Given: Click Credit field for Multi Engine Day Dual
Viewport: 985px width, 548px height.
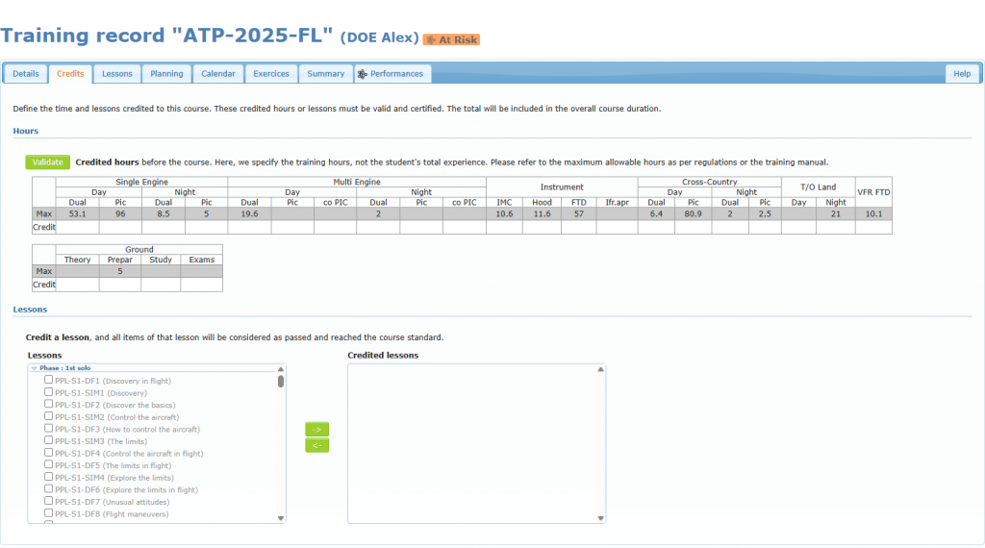Looking at the screenshot, I should 249,227.
